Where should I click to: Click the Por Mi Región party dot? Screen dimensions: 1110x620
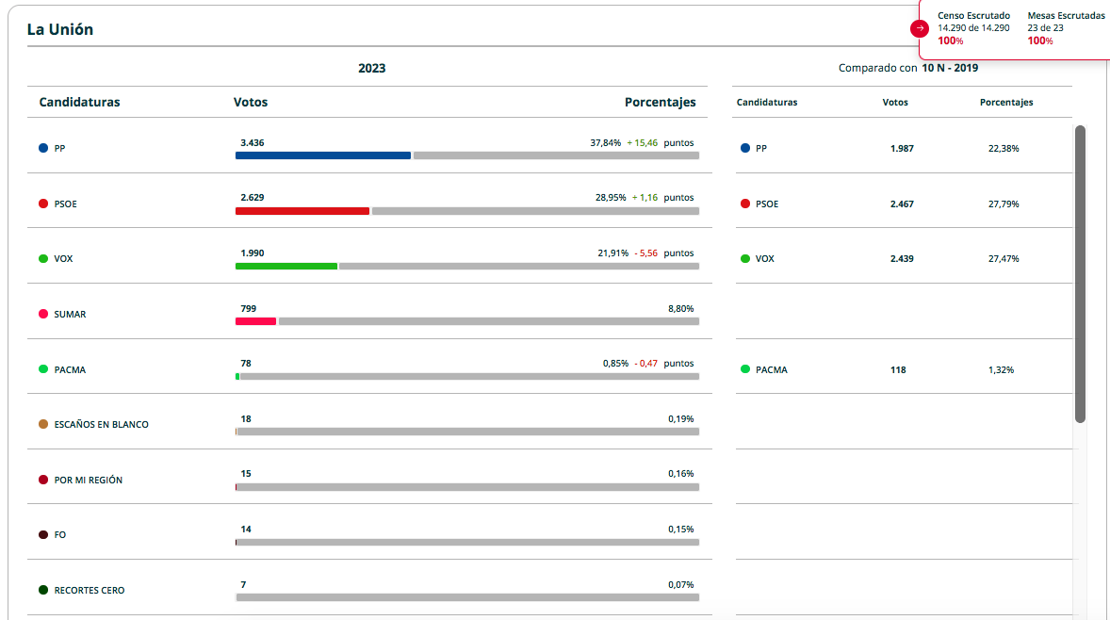click(43, 480)
